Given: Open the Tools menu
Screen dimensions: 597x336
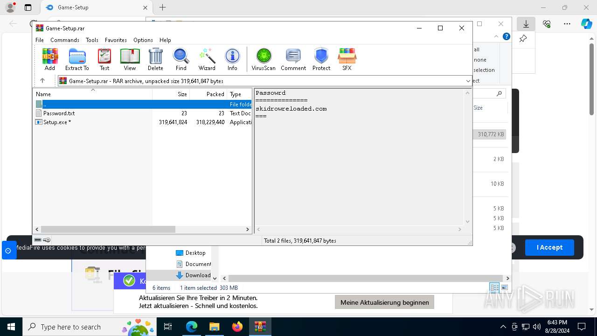Looking at the screenshot, I should point(92,40).
